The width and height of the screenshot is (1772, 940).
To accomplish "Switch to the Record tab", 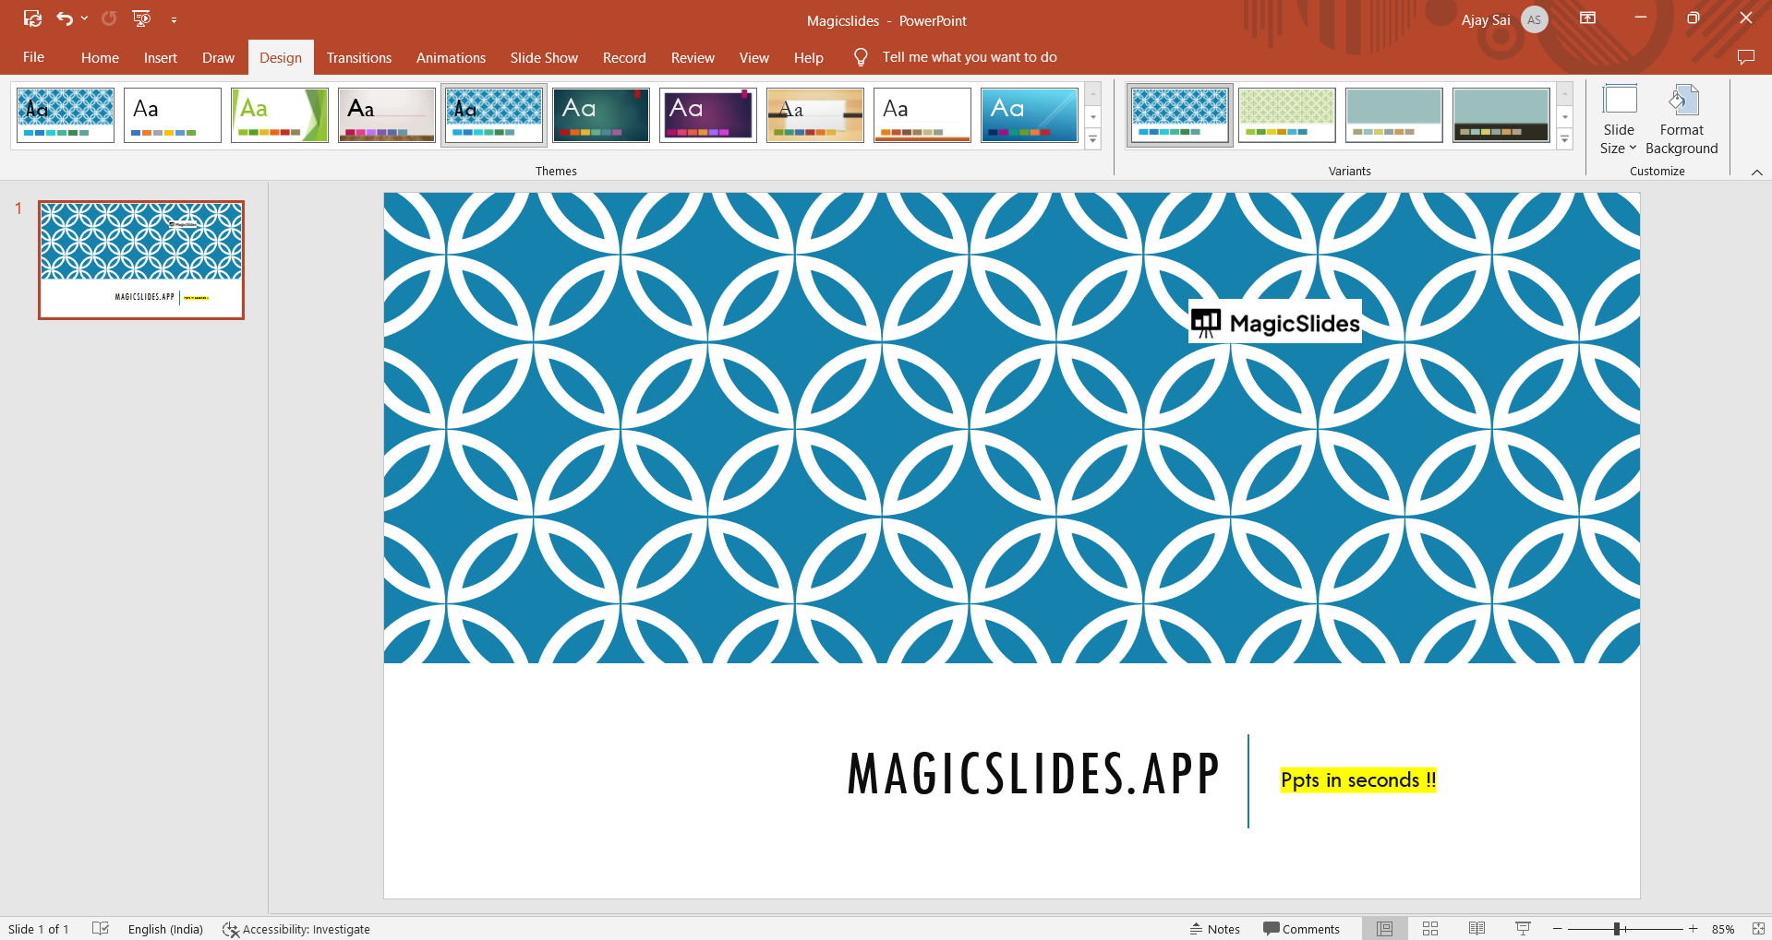I will click(624, 57).
